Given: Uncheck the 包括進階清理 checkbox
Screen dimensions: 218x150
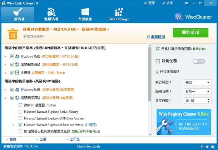Looking at the screenshot, I should click(x=157, y=72).
